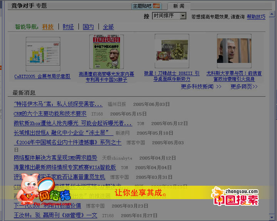Screen dimensions: 277x221
Task: Select the 国内 navigation category
Action: tap(88, 27)
